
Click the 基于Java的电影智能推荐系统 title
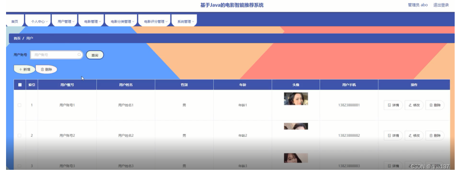click(x=232, y=5)
